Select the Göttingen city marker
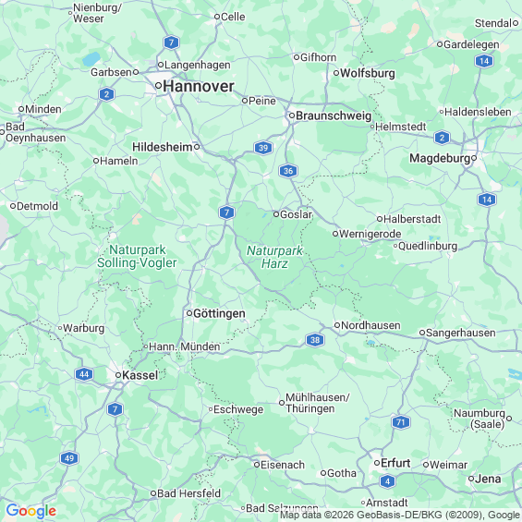Screen dimensions: 522x522 189,313
